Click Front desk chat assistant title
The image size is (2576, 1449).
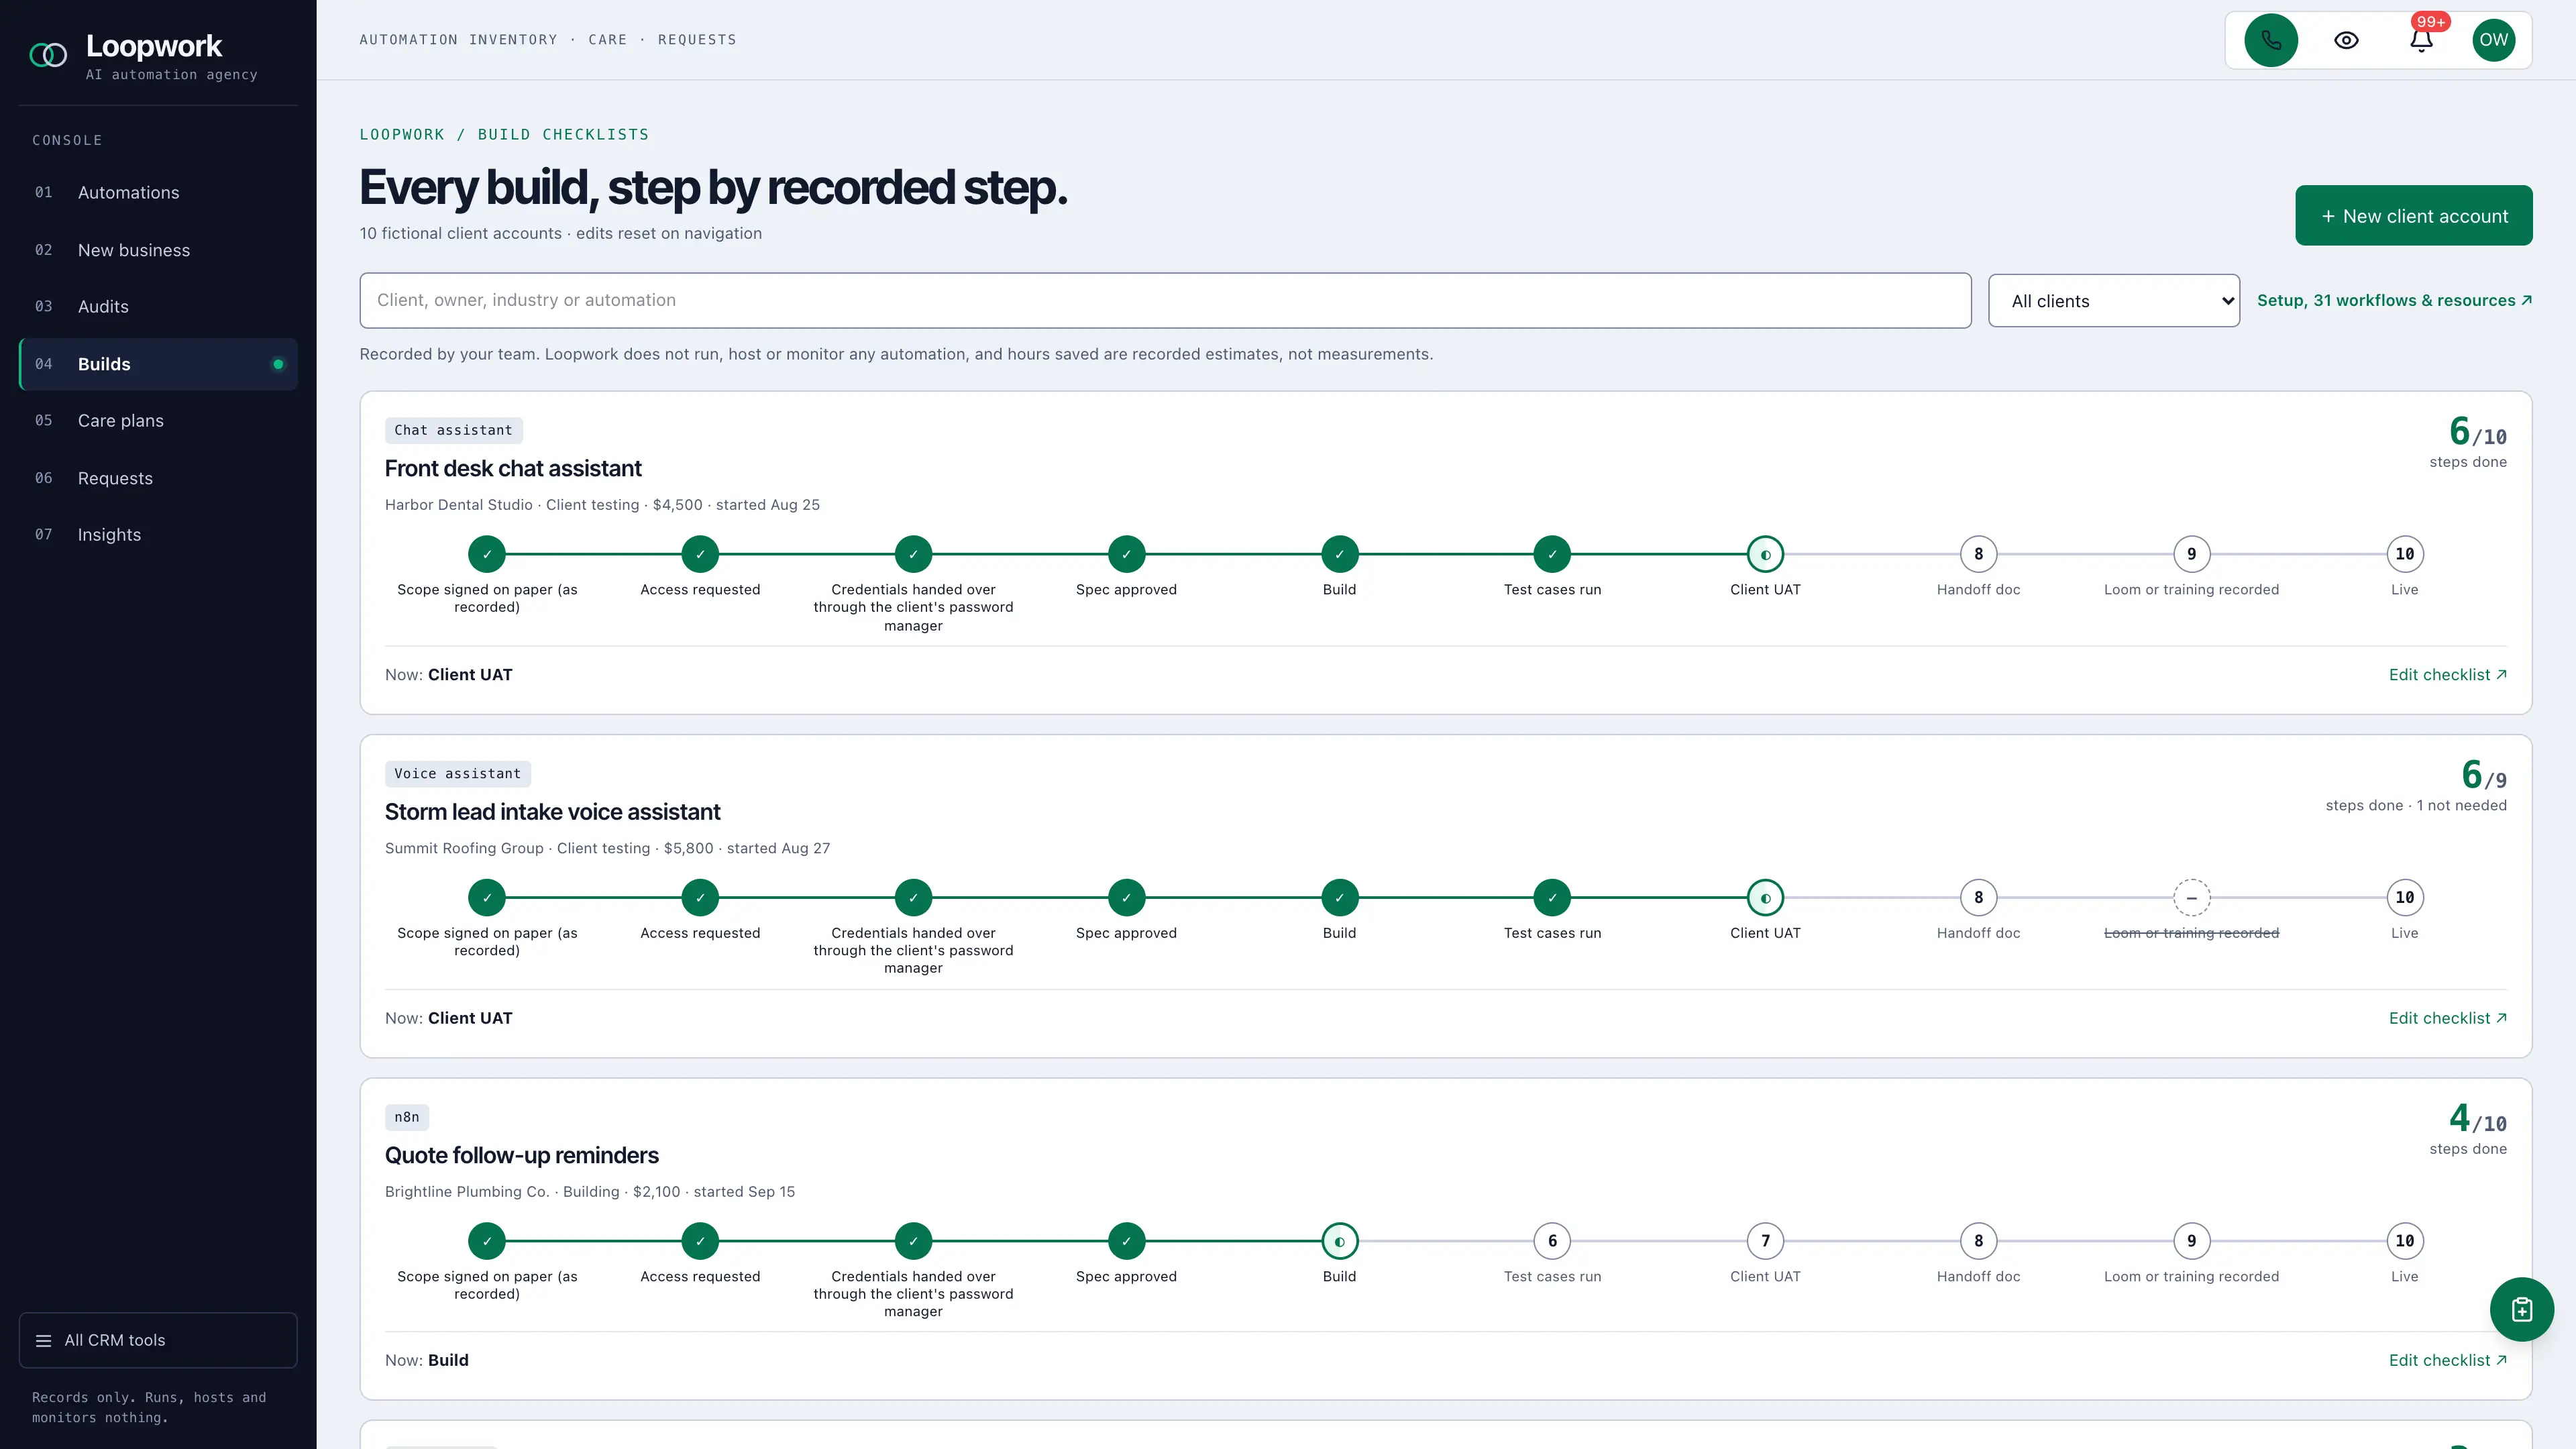pyautogui.click(x=513, y=468)
